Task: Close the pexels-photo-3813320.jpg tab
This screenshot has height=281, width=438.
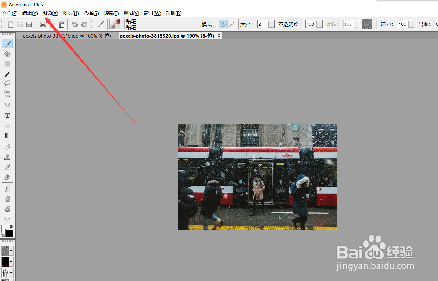Action: pyautogui.click(x=219, y=36)
